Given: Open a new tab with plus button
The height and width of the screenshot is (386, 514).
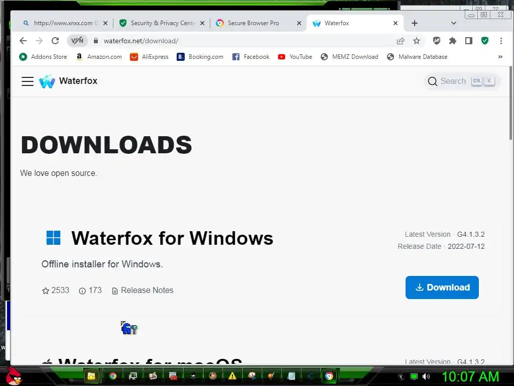Looking at the screenshot, I should click(414, 23).
